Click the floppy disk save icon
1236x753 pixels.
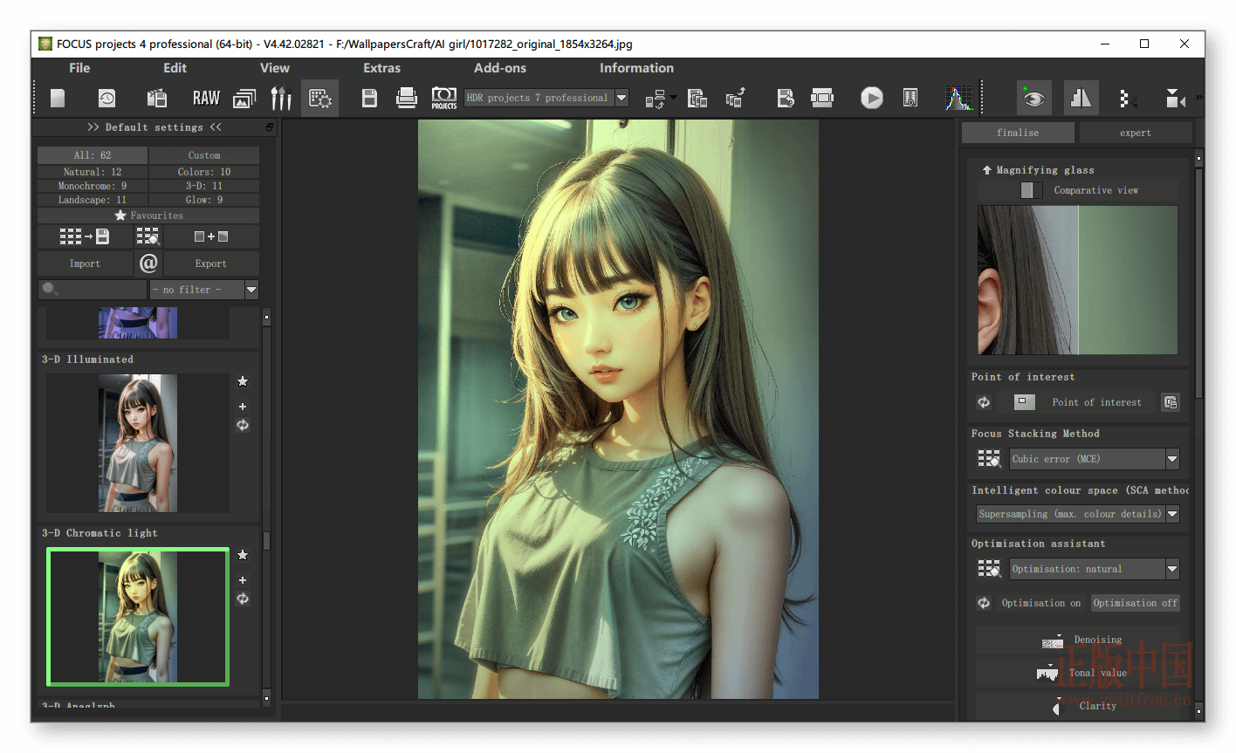coord(369,98)
